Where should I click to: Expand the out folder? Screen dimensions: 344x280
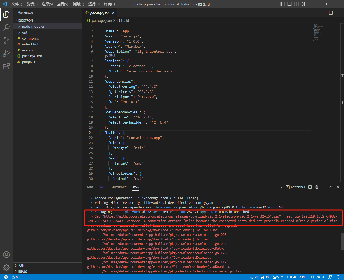24,32
